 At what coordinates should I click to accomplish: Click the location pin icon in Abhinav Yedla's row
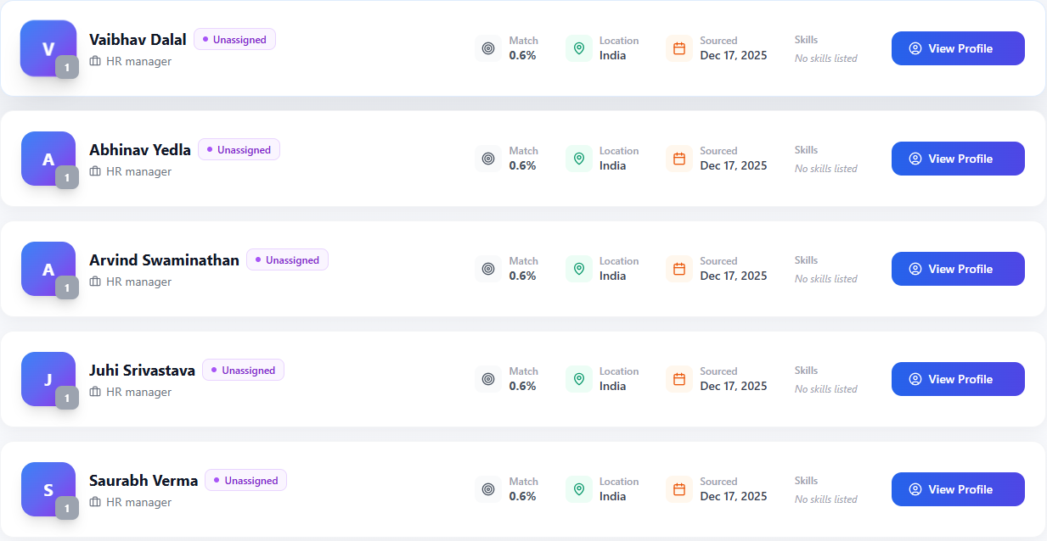point(579,159)
